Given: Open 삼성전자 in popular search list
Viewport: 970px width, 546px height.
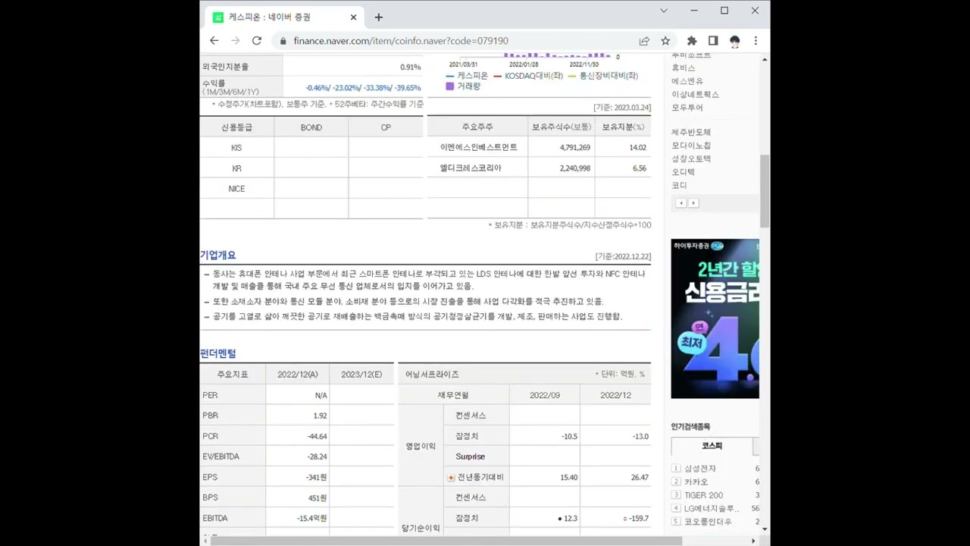Looking at the screenshot, I should pyautogui.click(x=699, y=469).
